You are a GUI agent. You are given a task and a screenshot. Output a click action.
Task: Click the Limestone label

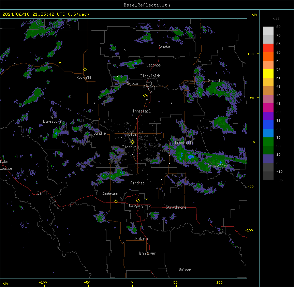click(52, 121)
